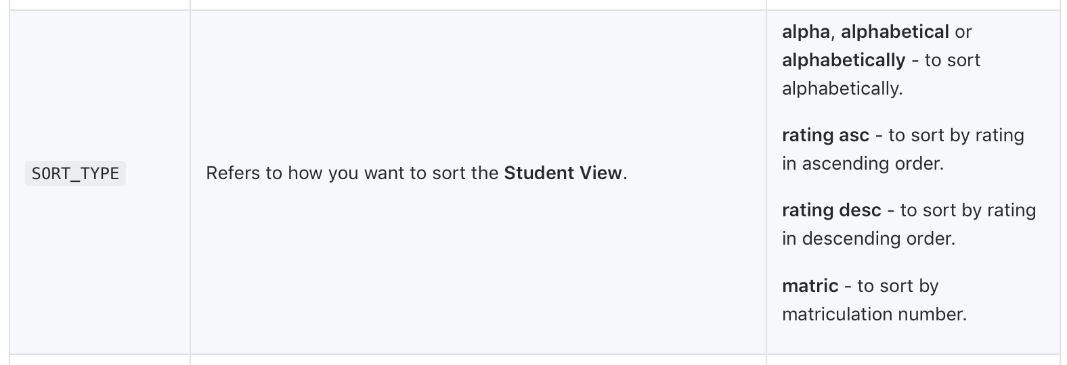Click the bold rating asc keyword
The width and height of the screenshot is (1067, 365).
click(x=825, y=135)
